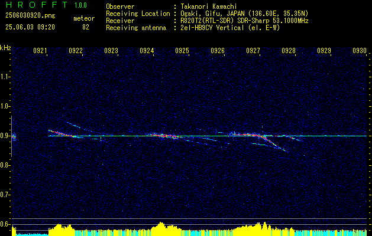Click the 0923 time marker

pos(111,51)
